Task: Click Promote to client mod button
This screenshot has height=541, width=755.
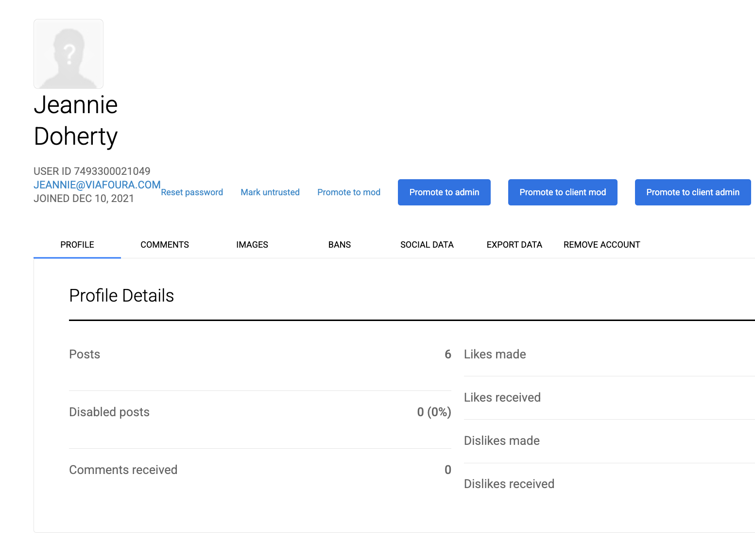Action: 563,192
